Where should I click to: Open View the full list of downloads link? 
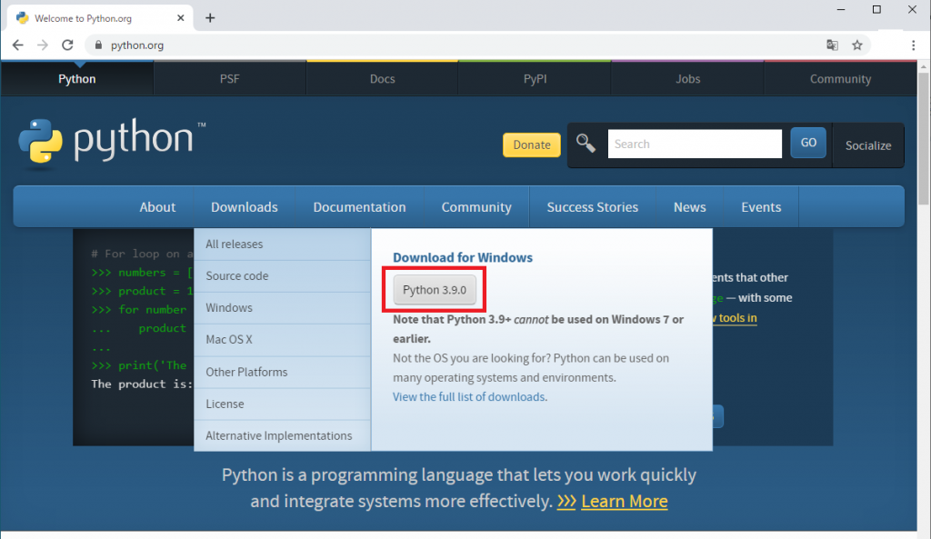pyautogui.click(x=470, y=396)
